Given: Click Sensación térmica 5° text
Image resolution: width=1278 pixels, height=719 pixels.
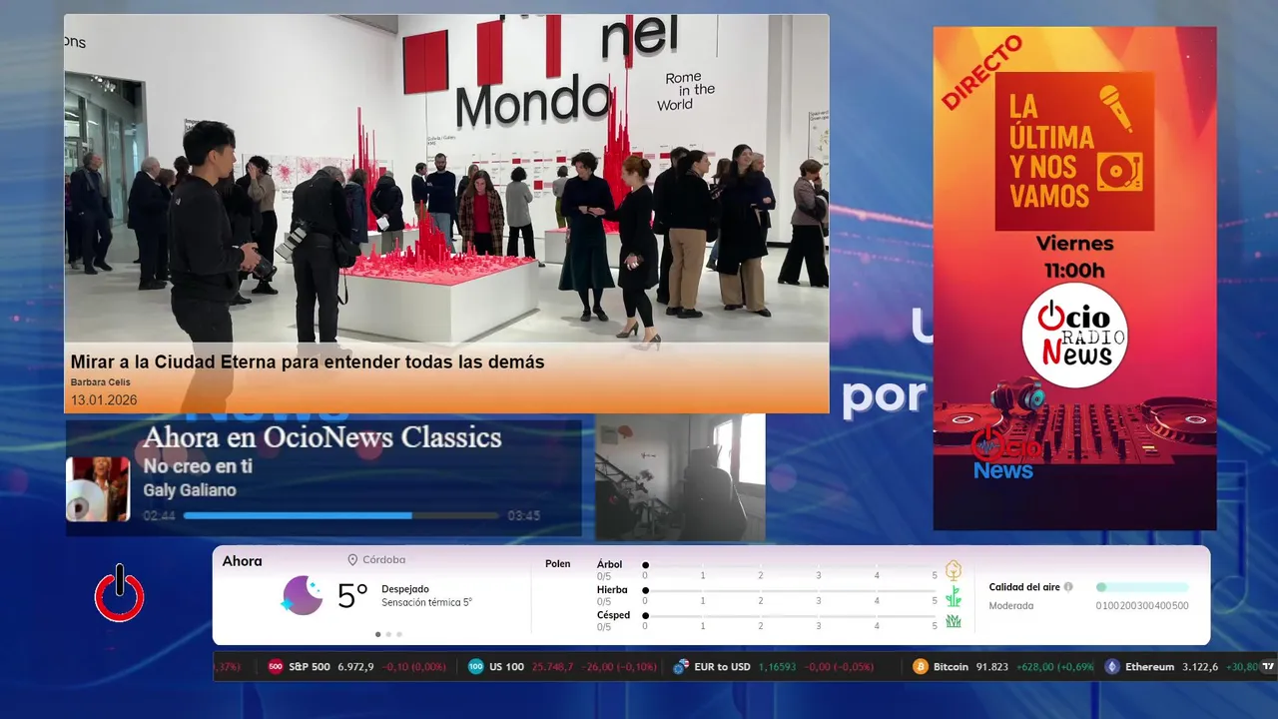Looking at the screenshot, I should pos(426,602).
